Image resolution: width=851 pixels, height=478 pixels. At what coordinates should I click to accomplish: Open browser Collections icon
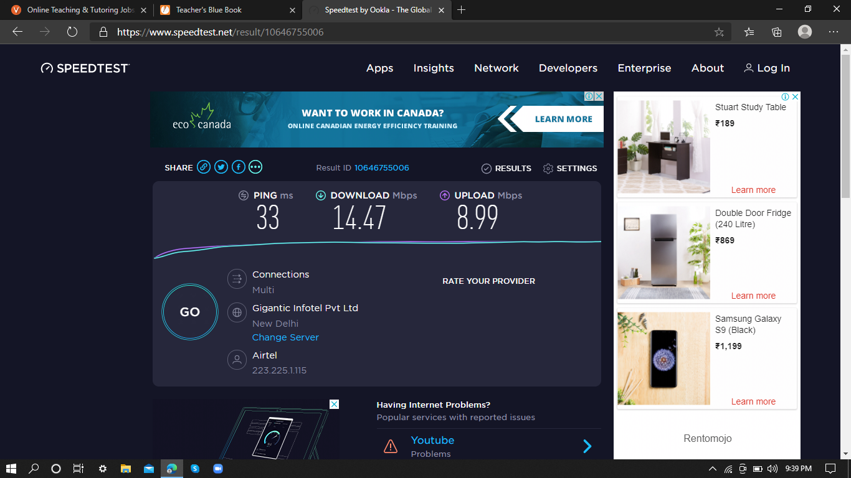(x=776, y=32)
